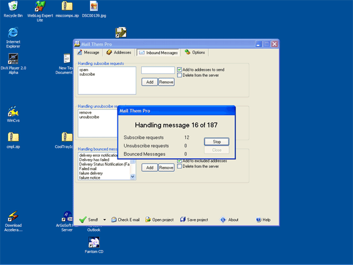Click the Open project folder icon
This screenshot has width=353, height=265.
(x=148, y=220)
